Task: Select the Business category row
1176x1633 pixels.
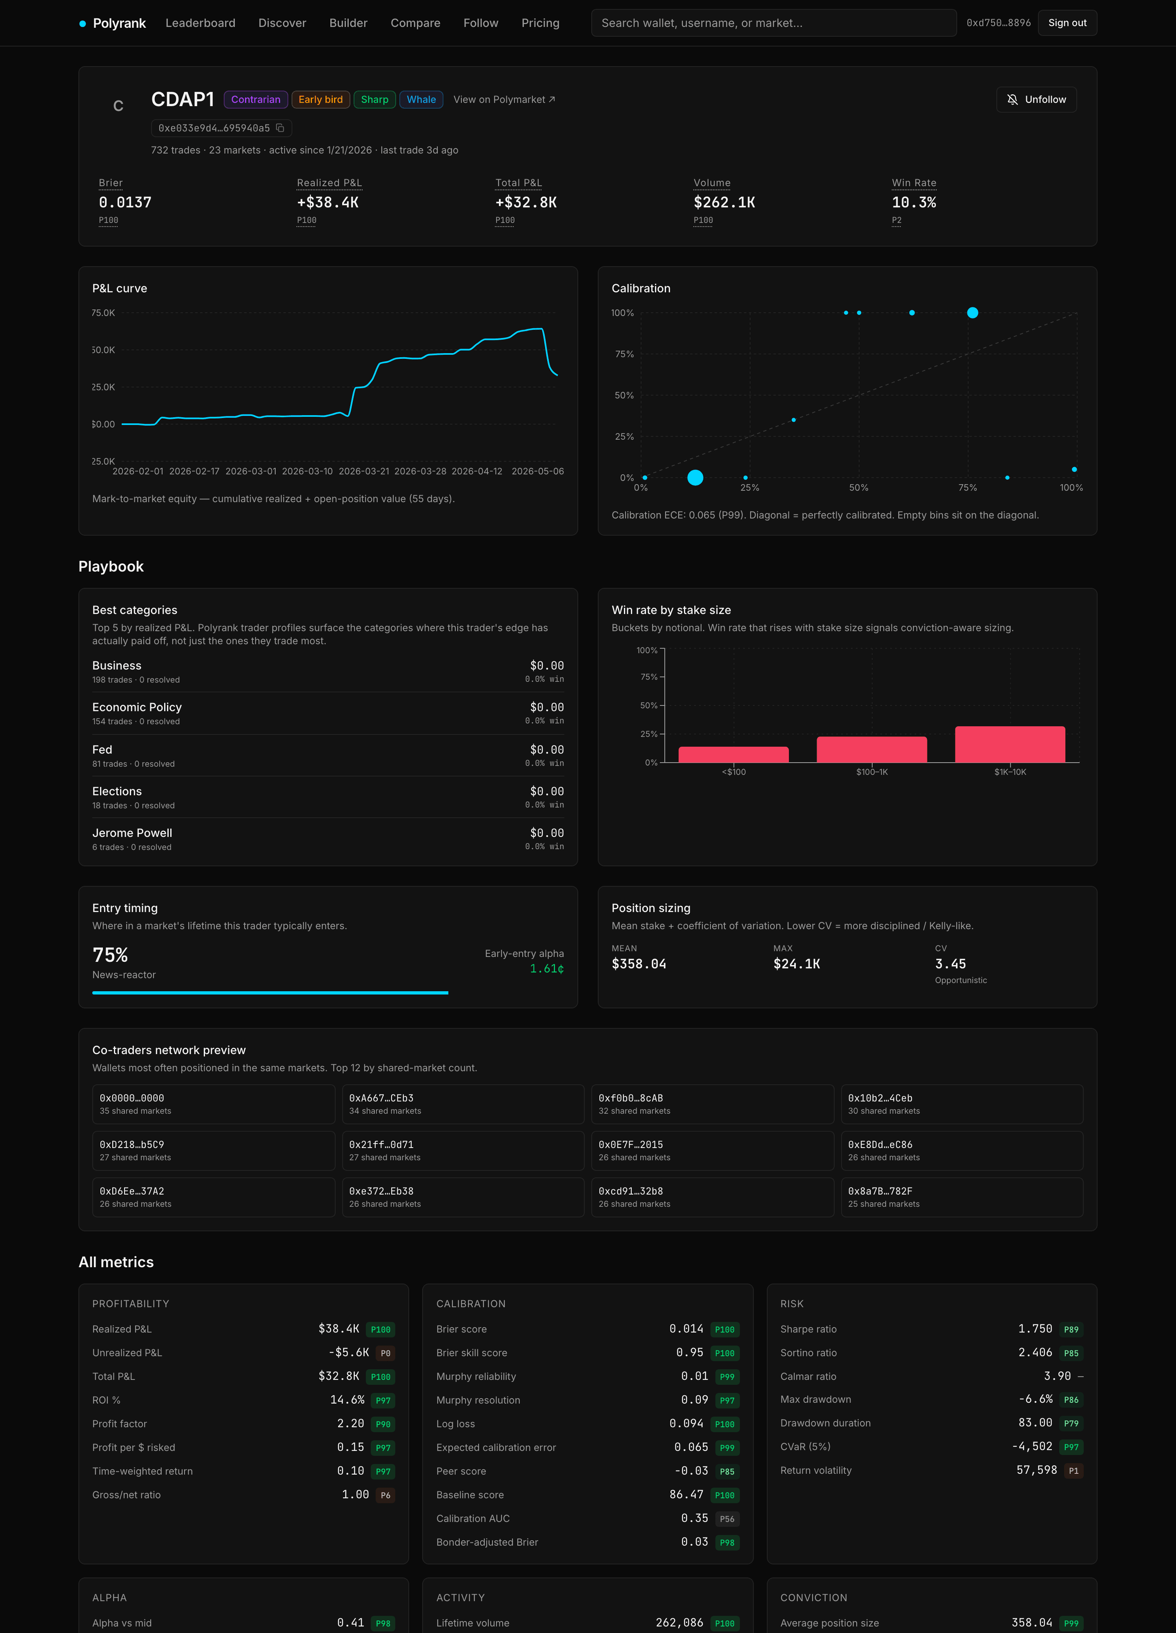Action: coord(327,672)
